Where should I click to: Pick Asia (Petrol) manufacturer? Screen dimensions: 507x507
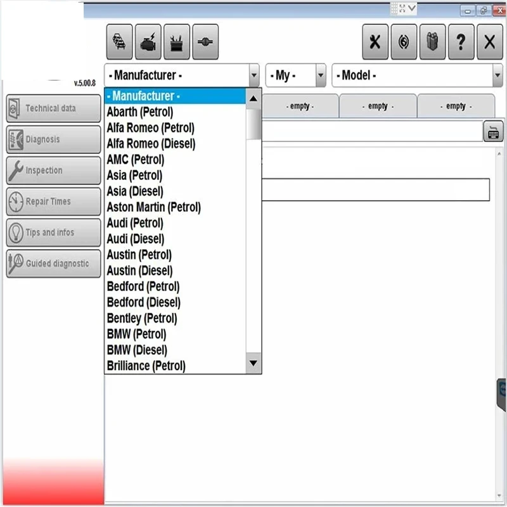click(x=175, y=176)
